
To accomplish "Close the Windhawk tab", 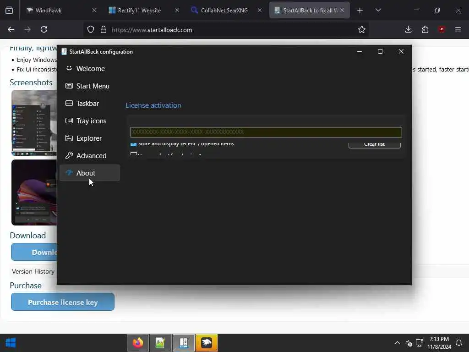I will click(94, 10).
